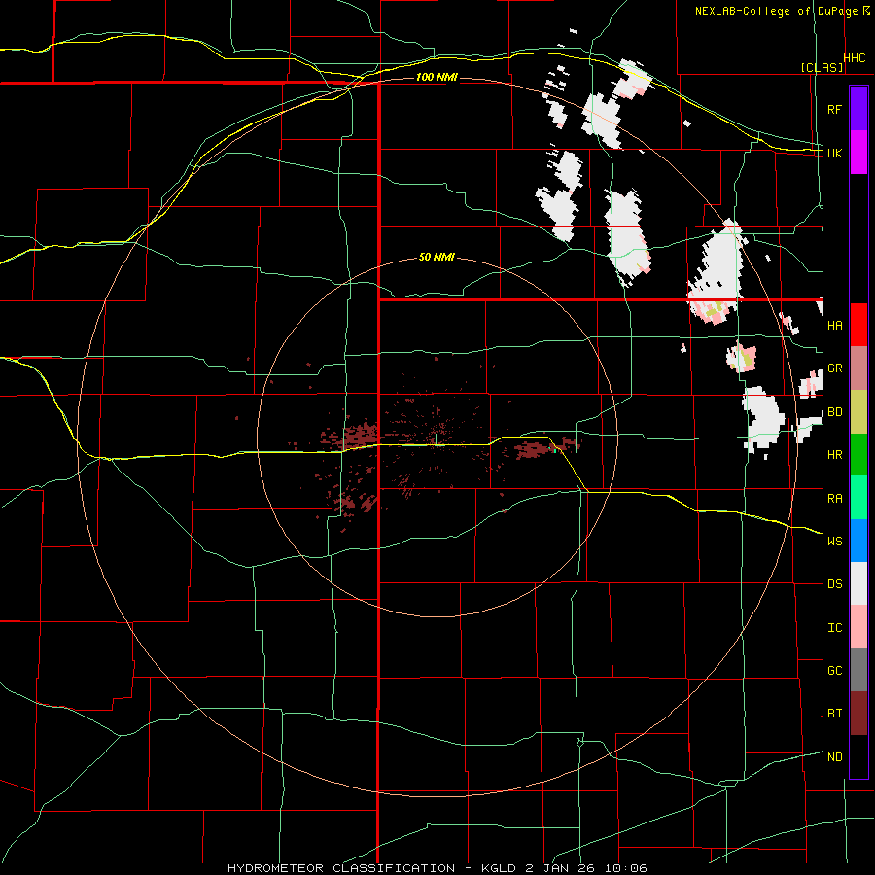Select the WS blue legend swatch

[x=858, y=541]
